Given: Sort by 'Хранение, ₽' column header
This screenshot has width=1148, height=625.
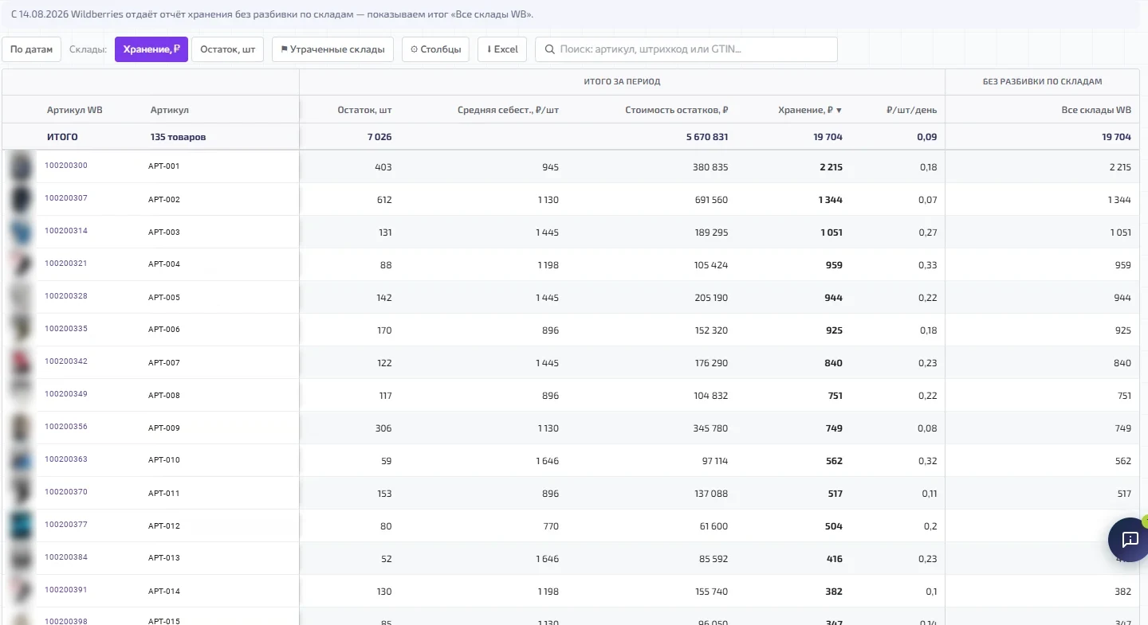Looking at the screenshot, I should (x=810, y=110).
